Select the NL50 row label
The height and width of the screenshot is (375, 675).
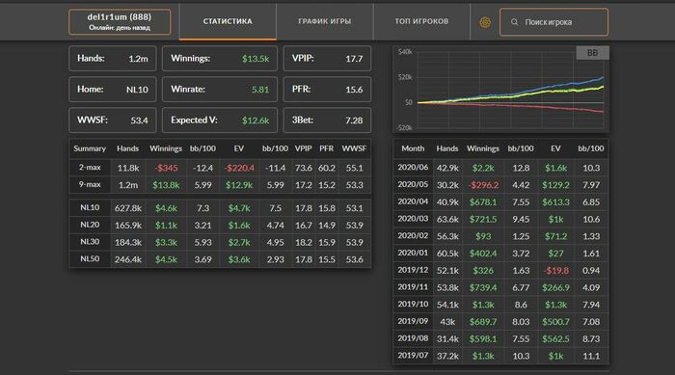click(x=90, y=259)
